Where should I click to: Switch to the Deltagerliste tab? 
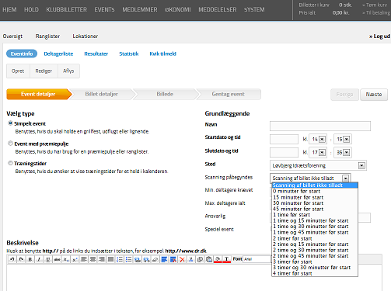58,54
